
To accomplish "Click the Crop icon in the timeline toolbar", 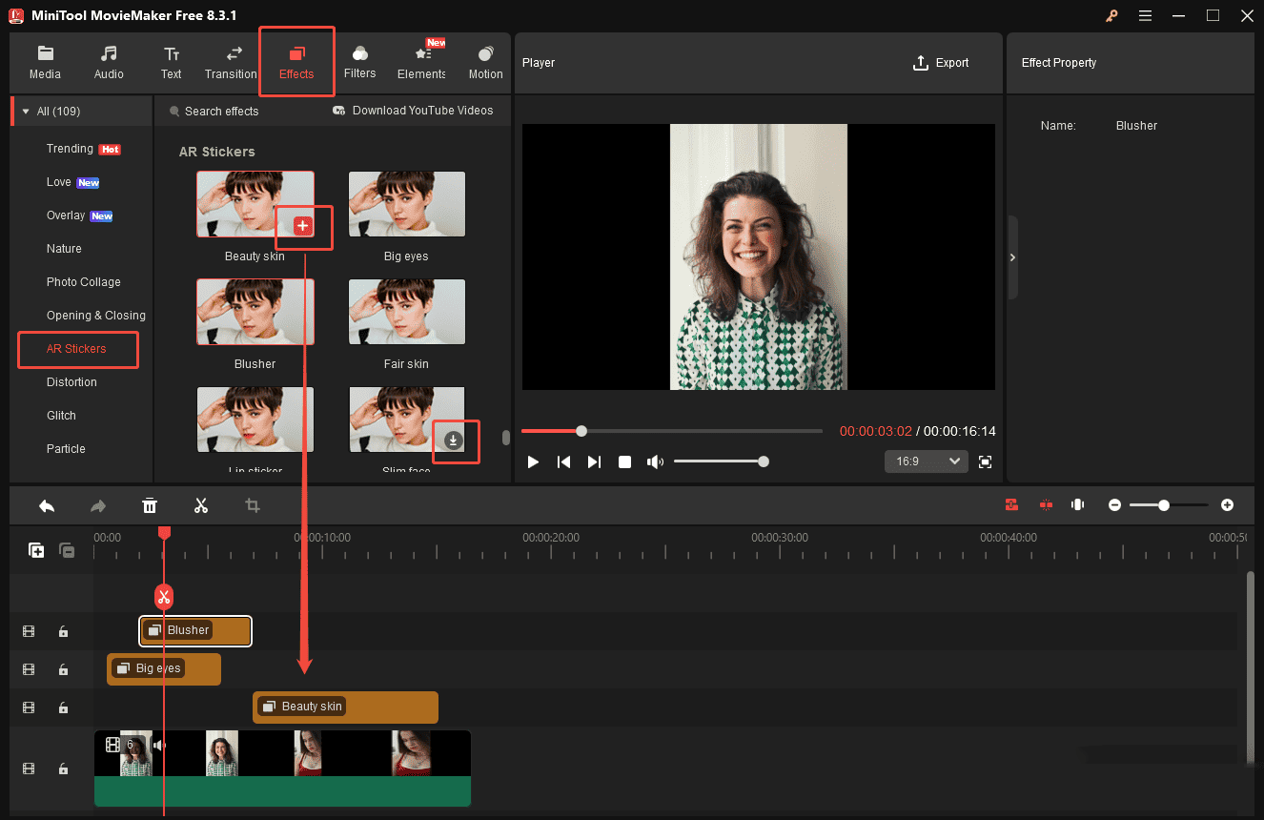I will pos(252,505).
